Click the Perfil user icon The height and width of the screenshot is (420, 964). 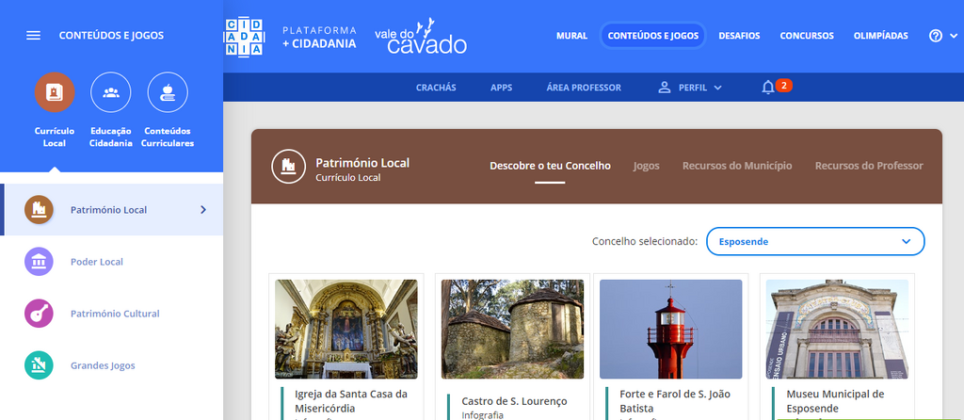[x=664, y=88]
